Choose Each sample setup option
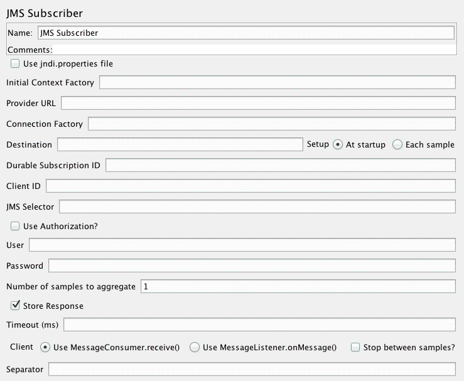This screenshot has width=464, height=381. tap(397, 144)
